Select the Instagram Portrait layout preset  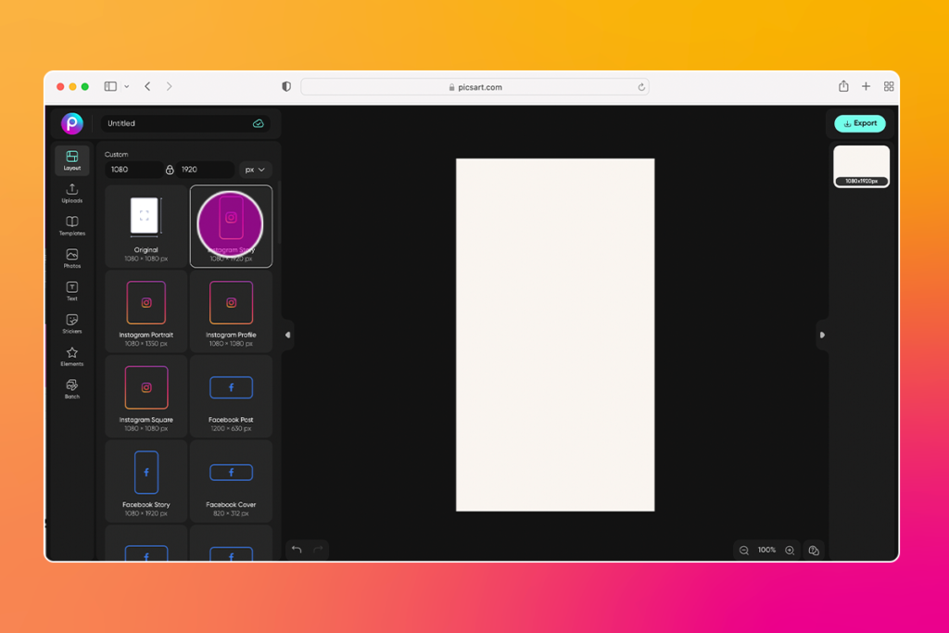click(146, 312)
